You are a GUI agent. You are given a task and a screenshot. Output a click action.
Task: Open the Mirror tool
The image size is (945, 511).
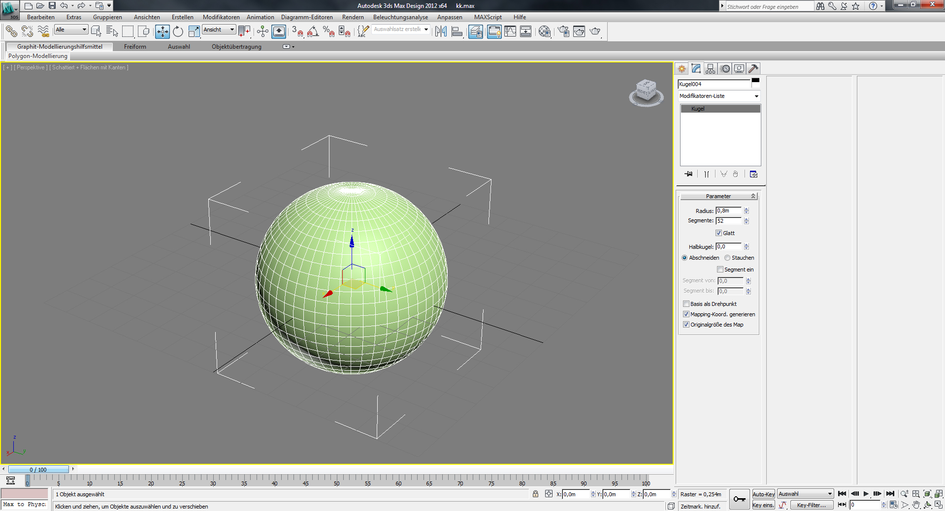[441, 31]
